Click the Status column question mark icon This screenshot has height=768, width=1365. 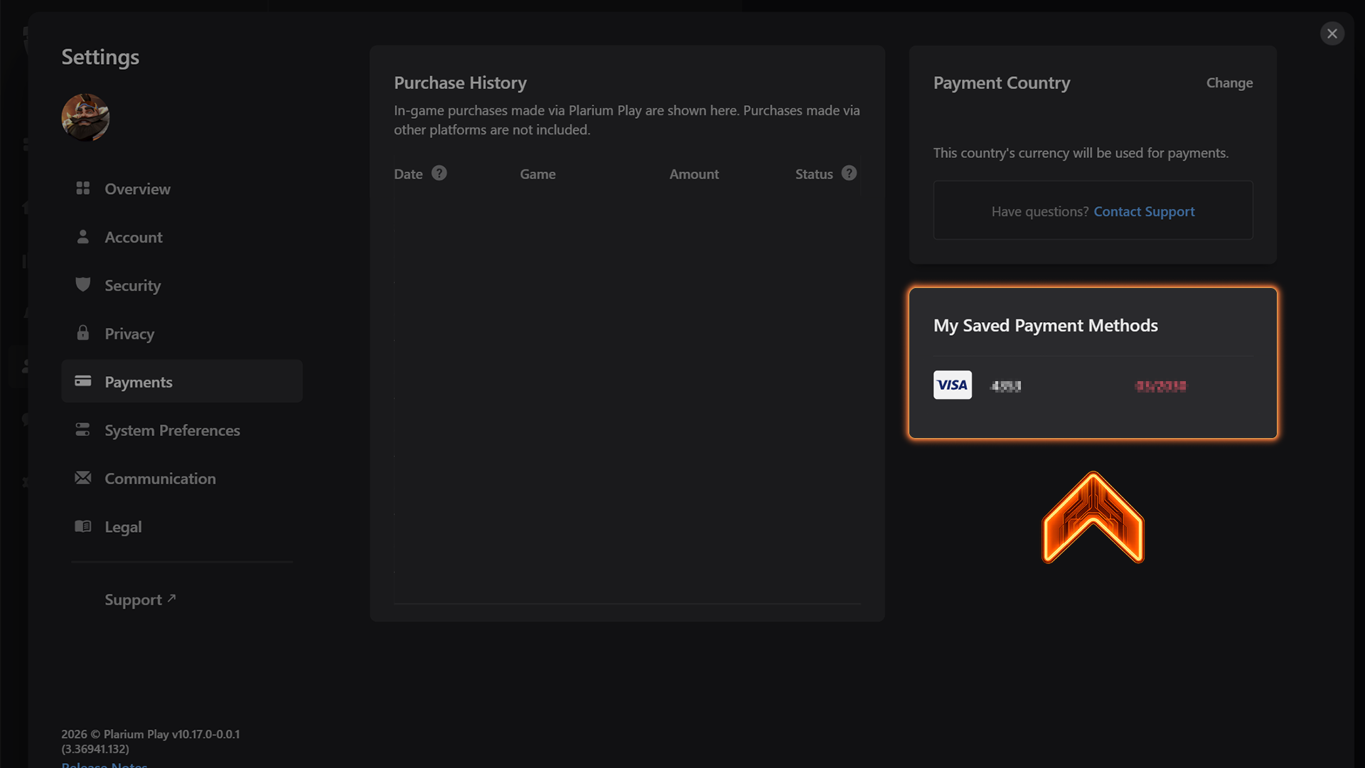(x=849, y=174)
